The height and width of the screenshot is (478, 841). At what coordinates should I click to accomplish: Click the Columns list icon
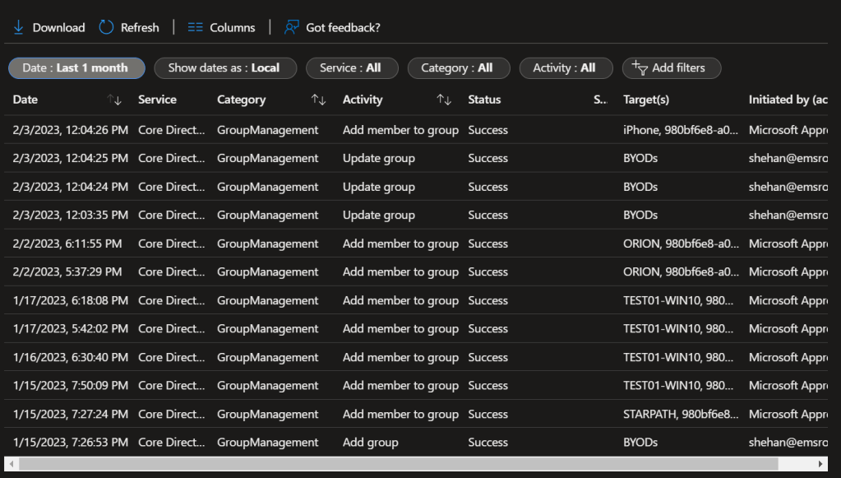[x=195, y=27]
